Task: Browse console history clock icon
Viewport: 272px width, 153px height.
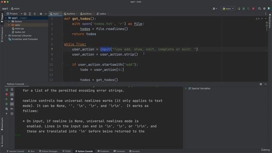Action: [x=12, y=113]
